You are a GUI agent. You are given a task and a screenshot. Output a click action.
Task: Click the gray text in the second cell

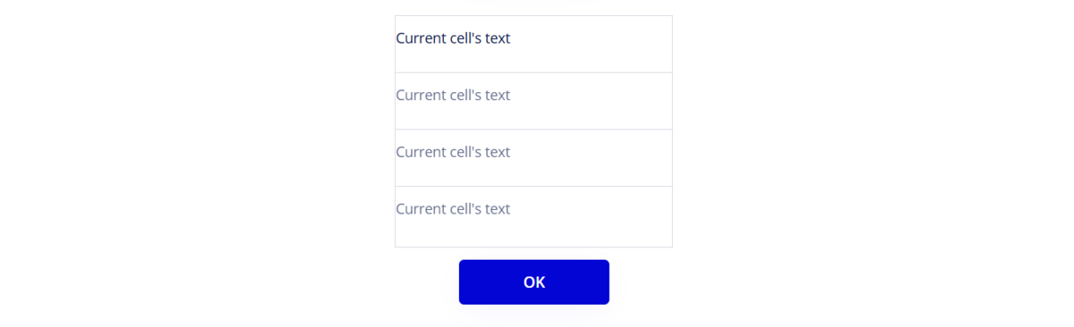[x=453, y=95]
